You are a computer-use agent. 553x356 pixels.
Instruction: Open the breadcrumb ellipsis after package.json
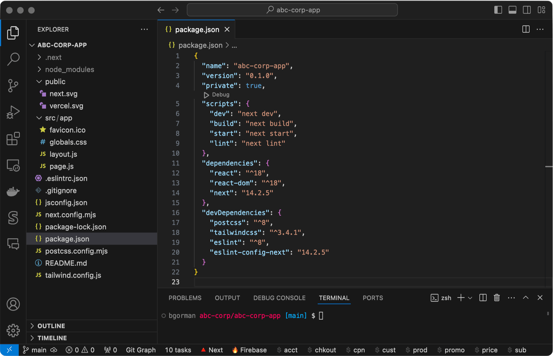pos(234,45)
